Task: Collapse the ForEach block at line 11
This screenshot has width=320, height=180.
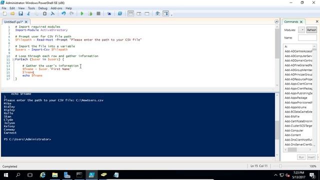Action: 13,59
